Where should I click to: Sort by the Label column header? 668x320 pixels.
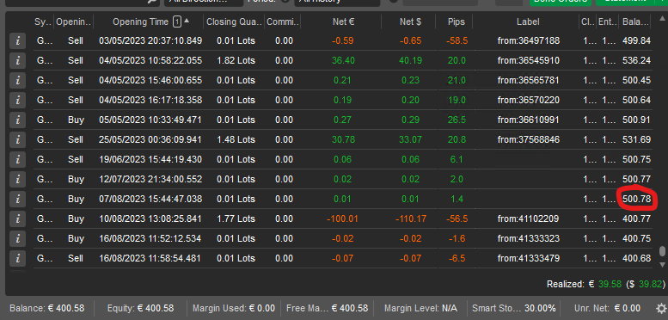tap(528, 22)
